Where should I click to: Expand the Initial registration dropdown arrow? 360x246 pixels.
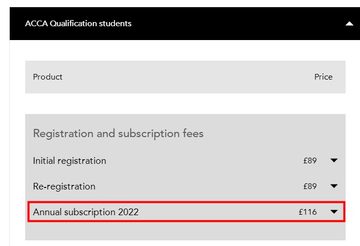click(x=334, y=161)
